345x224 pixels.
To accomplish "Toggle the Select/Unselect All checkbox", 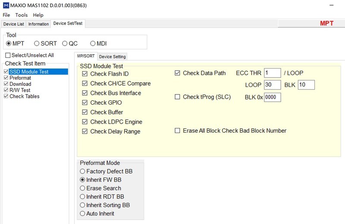I will pyautogui.click(x=8, y=55).
